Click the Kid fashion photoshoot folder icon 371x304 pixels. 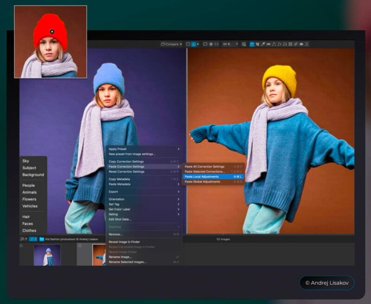tap(42, 239)
